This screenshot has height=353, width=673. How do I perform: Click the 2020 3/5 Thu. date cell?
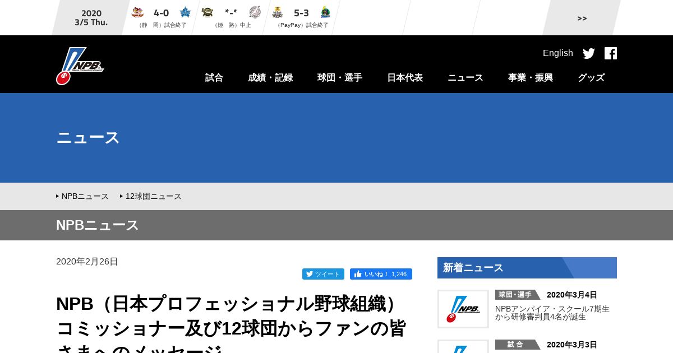point(91,18)
